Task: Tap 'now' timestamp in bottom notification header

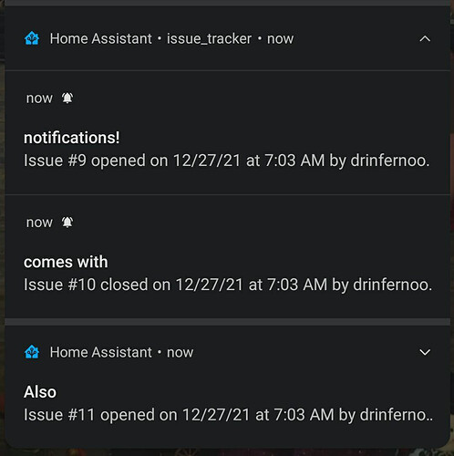Action: click(180, 353)
